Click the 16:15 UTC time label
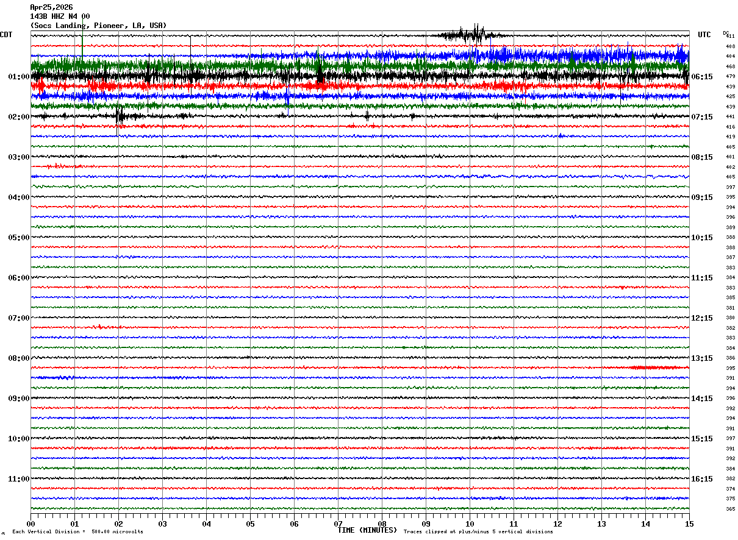This screenshot has width=738, height=540. (702, 479)
